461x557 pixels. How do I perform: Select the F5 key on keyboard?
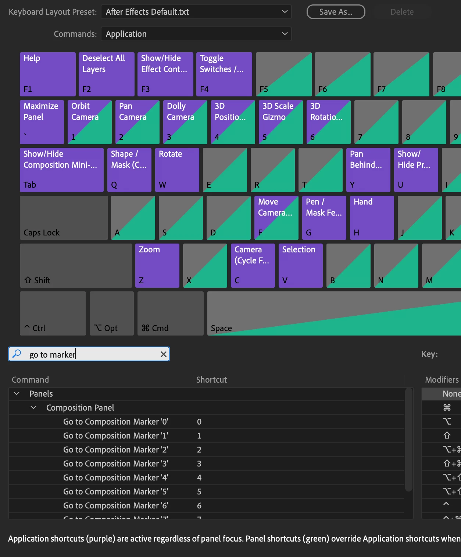[x=284, y=74]
